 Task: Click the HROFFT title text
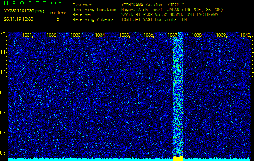click(x=25, y=4)
